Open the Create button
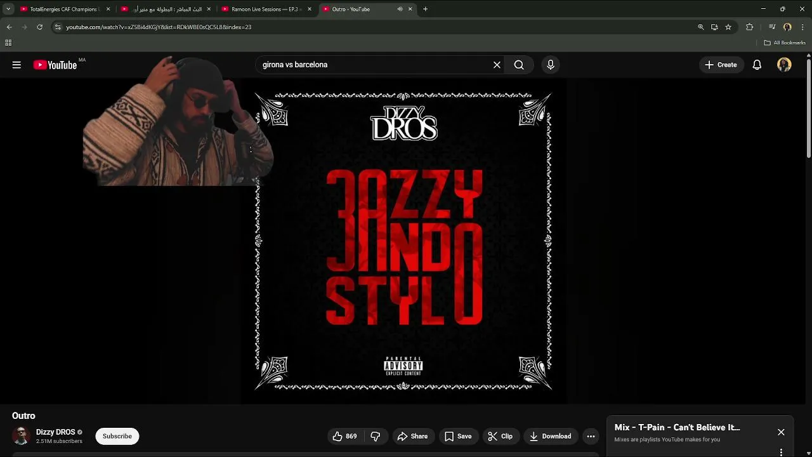 [x=721, y=65]
